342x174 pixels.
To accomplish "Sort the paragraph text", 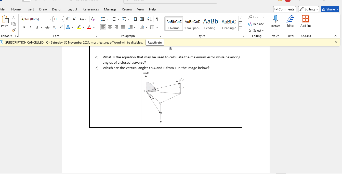I will pyautogui.click(x=149, y=19).
